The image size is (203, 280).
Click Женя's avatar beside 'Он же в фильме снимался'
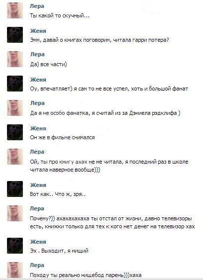pyautogui.click(x=15, y=132)
